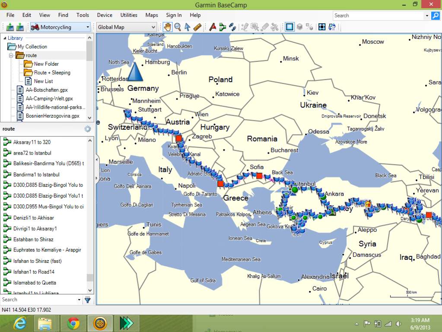Click the Erase tool icon
Viewport: 442px width, 332px height.
[x=264, y=27]
